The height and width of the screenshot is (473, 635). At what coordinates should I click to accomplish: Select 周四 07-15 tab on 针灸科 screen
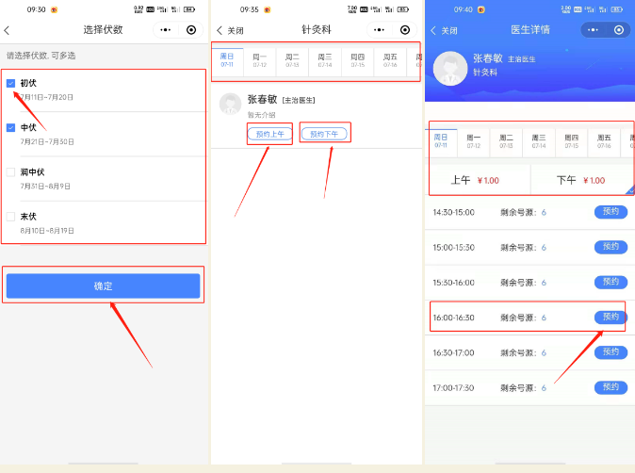coord(358,60)
